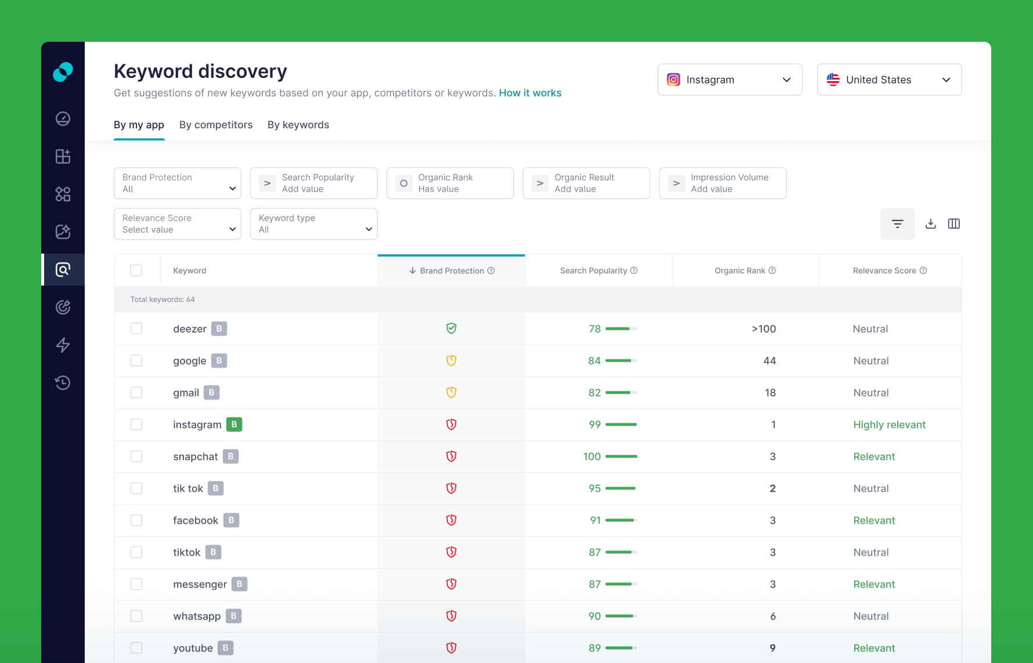The height and width of the screenshot is (663, 1033).
Task: Switch to the By competitors tab
Action: (216, 125)
